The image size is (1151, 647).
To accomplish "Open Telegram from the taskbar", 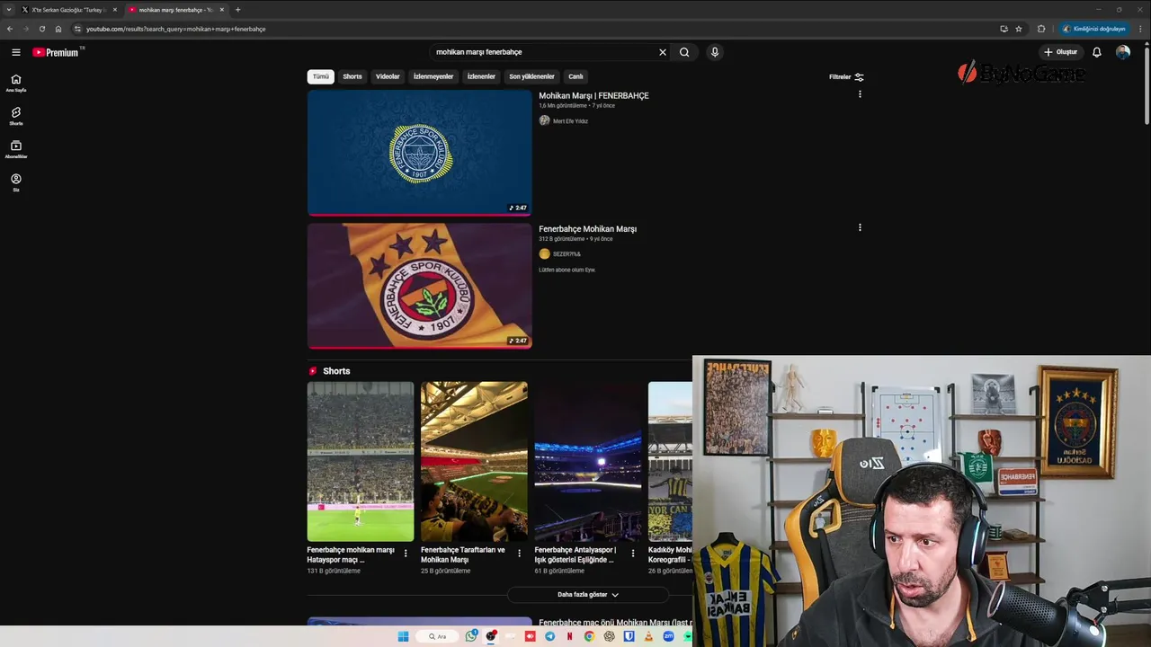I will coord(549,636).
